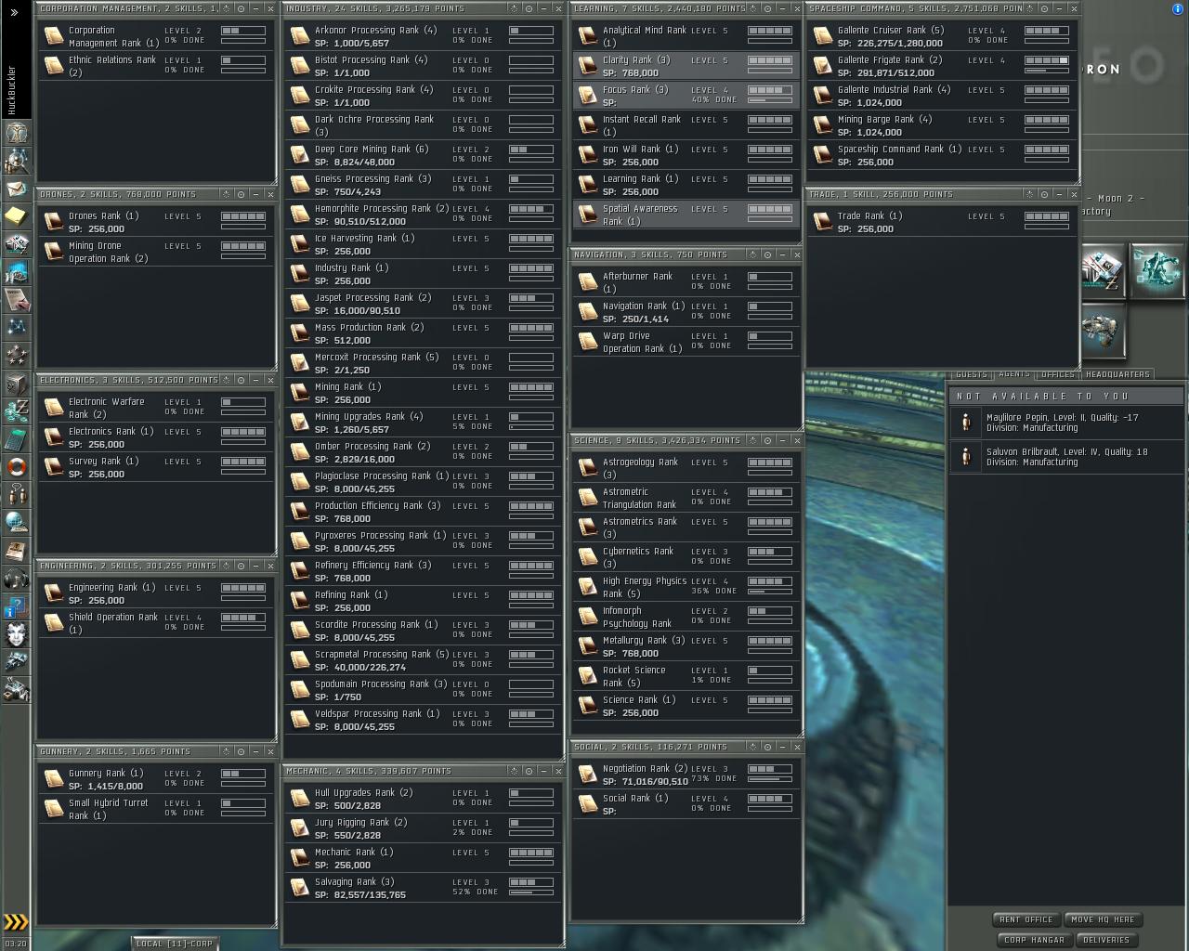Switch to the Offices tab
This screenshot has width=1189, height=951.
point(1058,374)
